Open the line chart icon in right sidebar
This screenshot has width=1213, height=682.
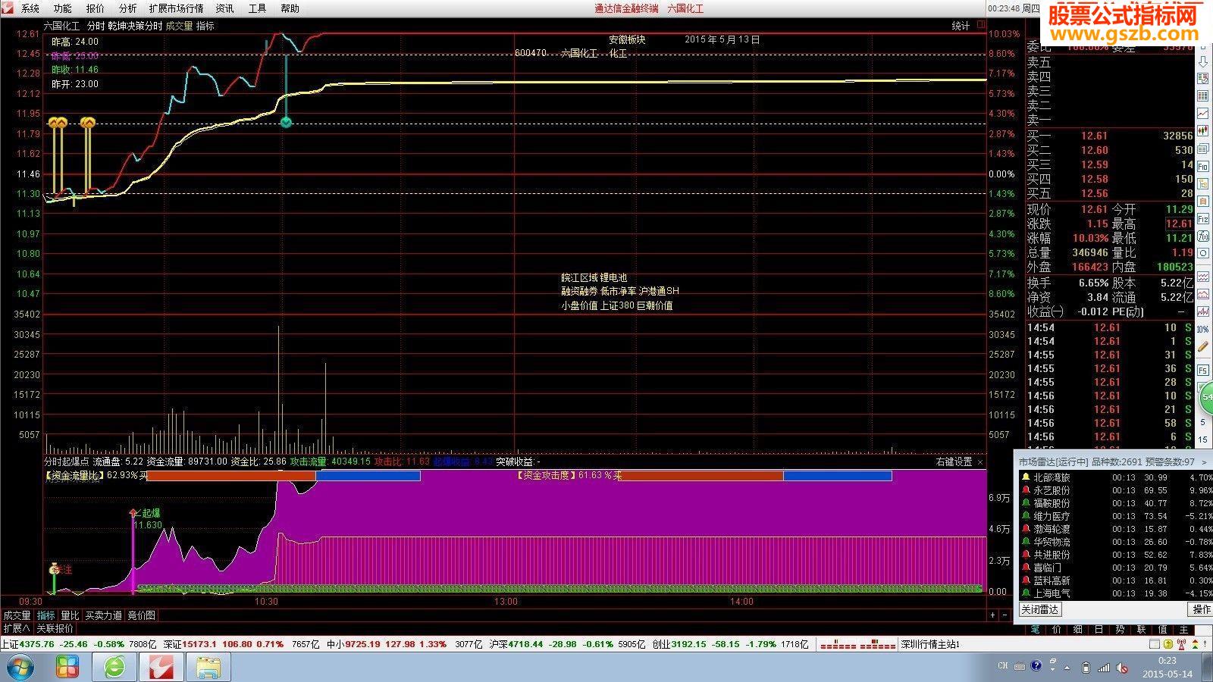[x=1203, y=114]
